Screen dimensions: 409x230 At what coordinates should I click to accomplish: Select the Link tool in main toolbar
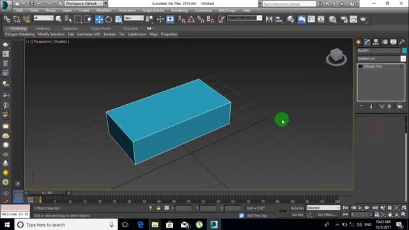[7, 19]
